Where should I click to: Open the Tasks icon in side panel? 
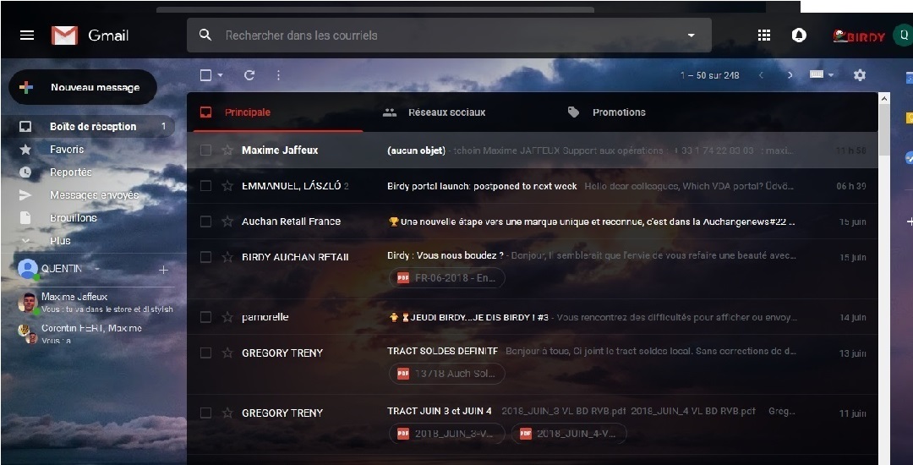(x=908, y=158)
